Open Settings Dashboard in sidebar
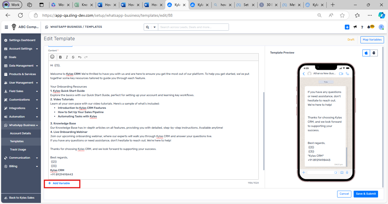The width and height of the screenshot is (388, 204). pyautogui.click(x=21, y=40)
